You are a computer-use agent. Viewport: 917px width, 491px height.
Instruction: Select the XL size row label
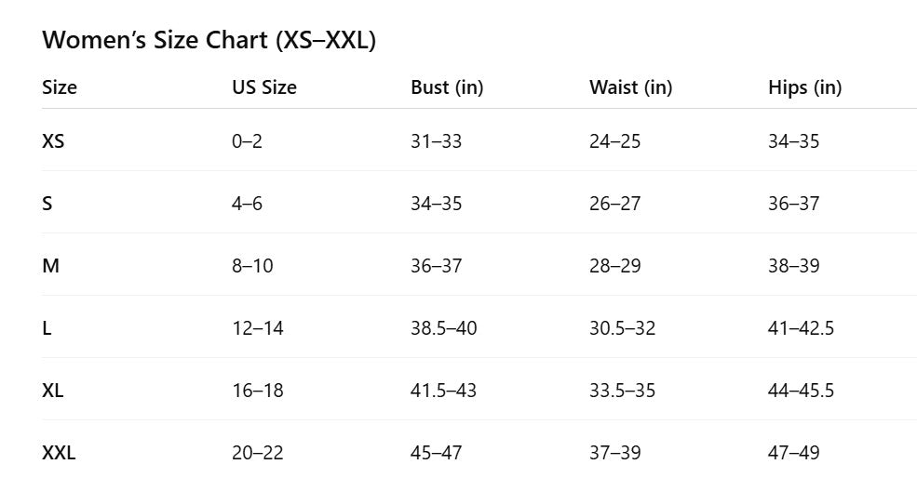(53, 391)
